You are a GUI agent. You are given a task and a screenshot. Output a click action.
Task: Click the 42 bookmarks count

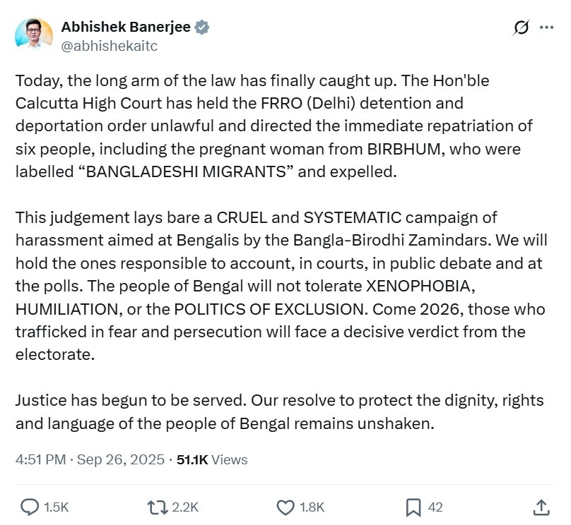tap(435, 507)
